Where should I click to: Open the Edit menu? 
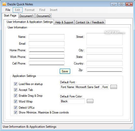18,10
